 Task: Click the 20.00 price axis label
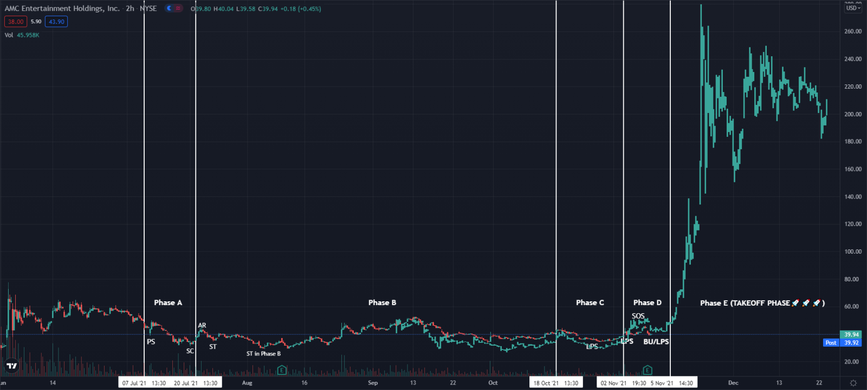pos(852,362)
